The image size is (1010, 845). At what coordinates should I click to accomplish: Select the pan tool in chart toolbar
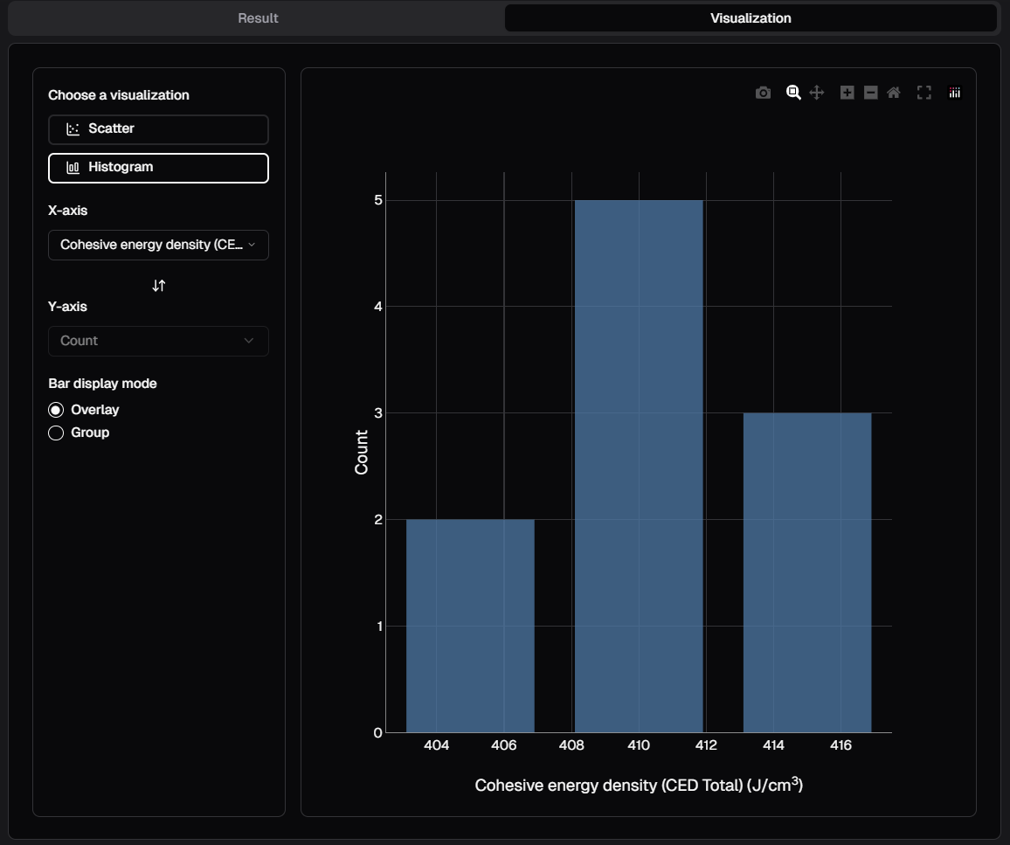click(x=817, y=93)
